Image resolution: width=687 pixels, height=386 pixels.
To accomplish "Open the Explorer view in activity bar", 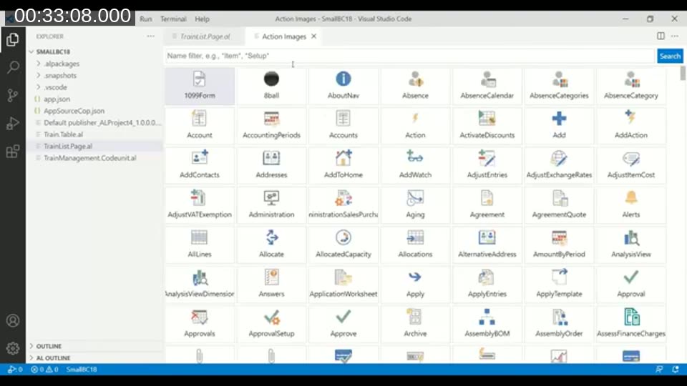I will tap(13, 40).
